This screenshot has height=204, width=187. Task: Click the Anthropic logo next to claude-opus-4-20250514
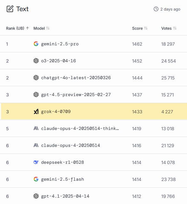coord(36,145)
